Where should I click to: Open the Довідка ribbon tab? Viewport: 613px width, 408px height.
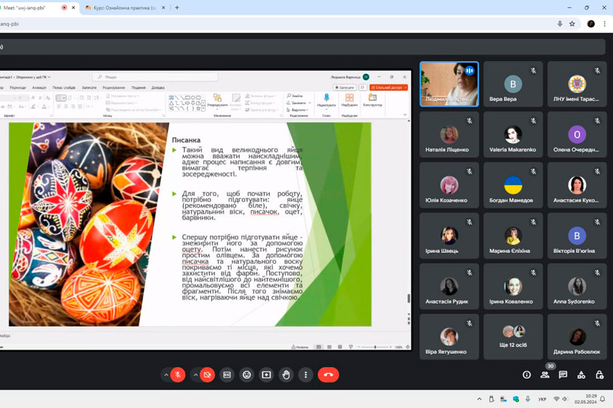tap(158, 88)
